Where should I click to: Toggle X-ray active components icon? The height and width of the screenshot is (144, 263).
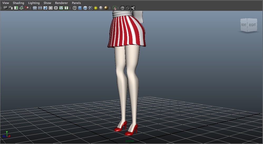tap(128, 8)
